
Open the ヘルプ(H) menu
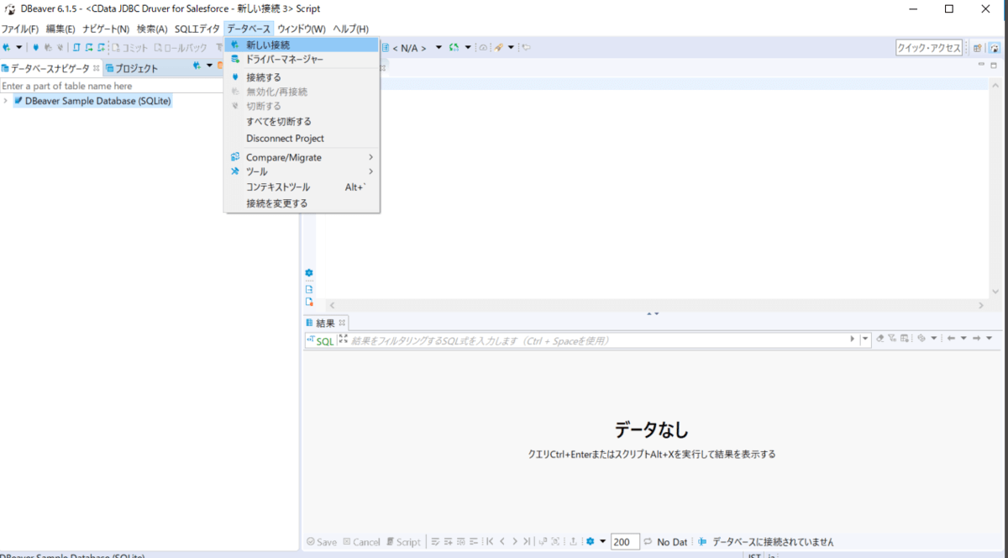pyautogui.click(x=350, y=29)
